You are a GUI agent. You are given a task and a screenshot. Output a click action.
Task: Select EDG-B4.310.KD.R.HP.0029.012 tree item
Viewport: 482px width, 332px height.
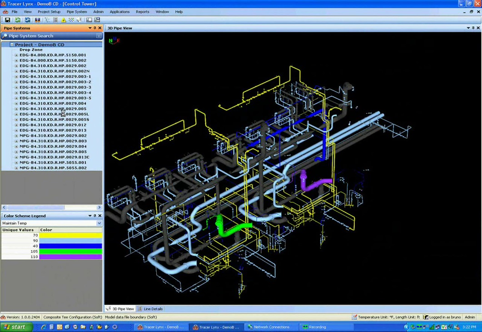(53, 125)
